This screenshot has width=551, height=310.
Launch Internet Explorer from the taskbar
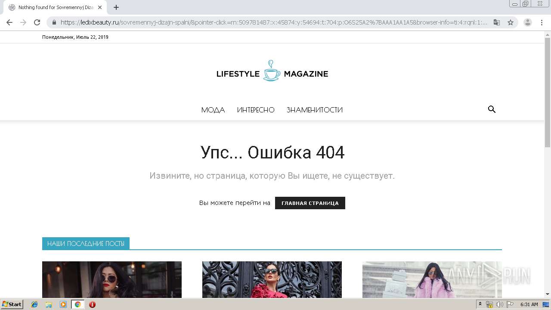coord(34,304)
